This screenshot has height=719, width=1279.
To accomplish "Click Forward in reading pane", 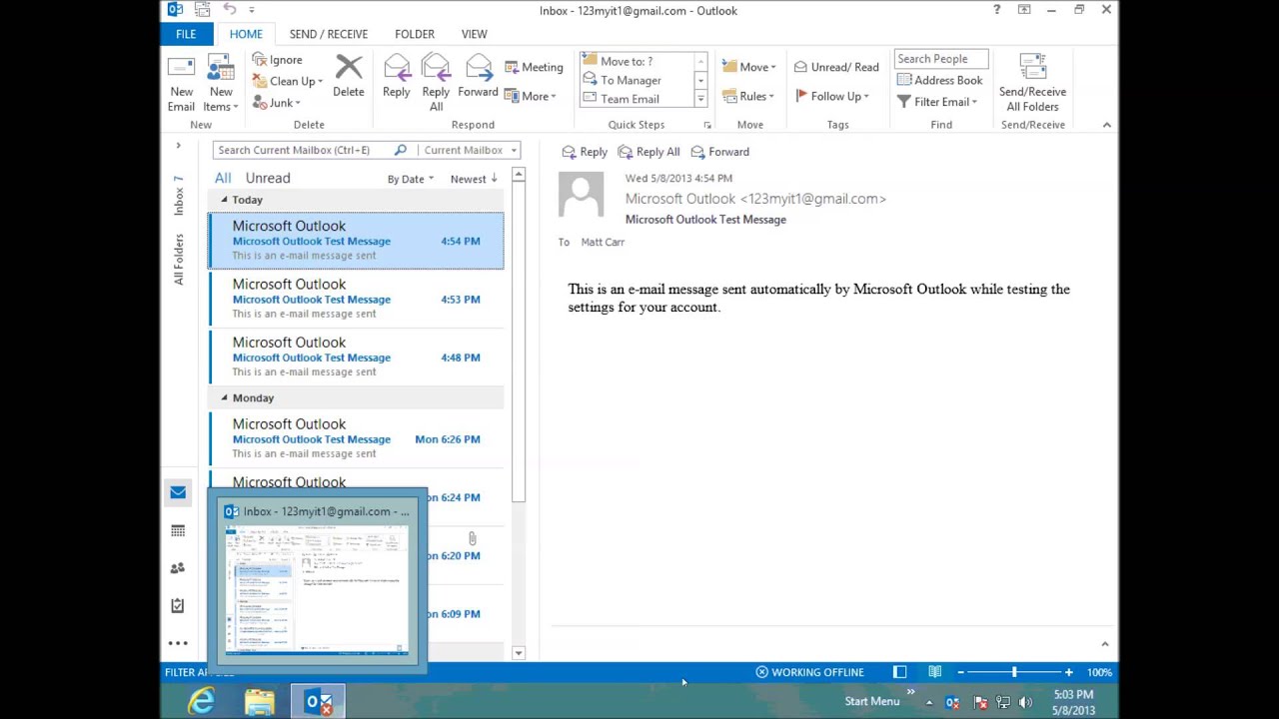I will (719, 152).
